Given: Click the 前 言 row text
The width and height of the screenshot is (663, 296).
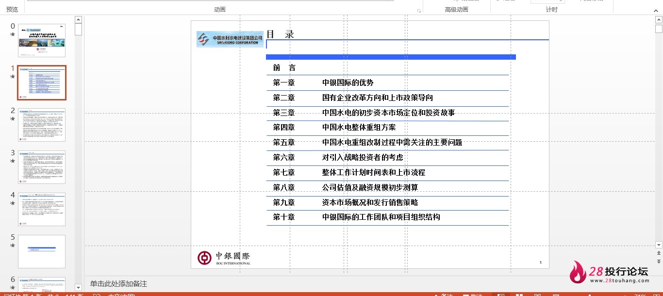Looking at the screenshot, I should [284, 67].
